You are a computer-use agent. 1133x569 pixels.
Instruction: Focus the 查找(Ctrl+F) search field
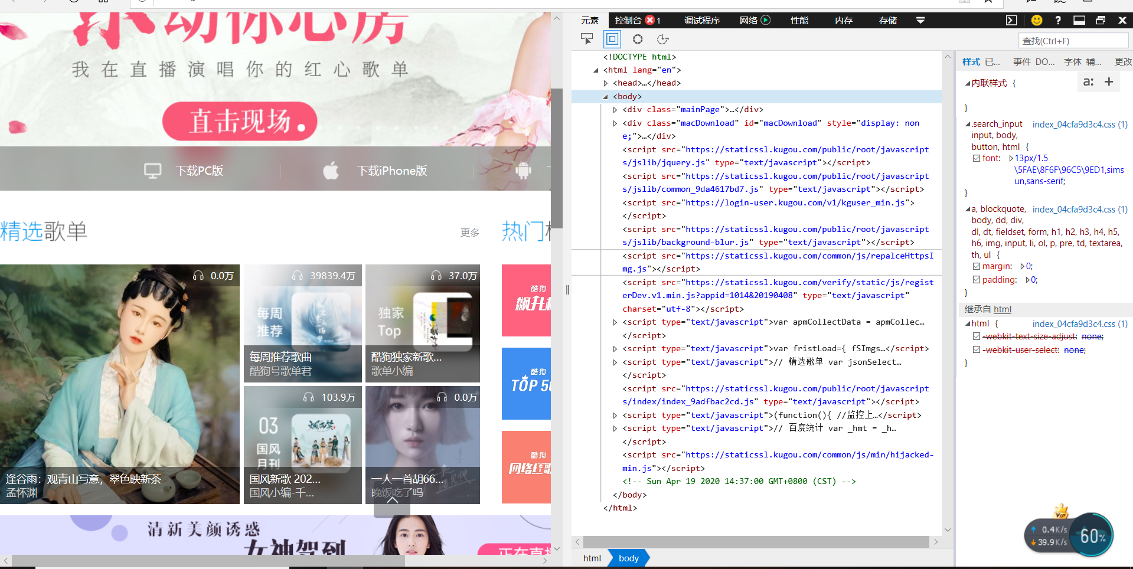pyautogui.click(x=1073, y=41)
